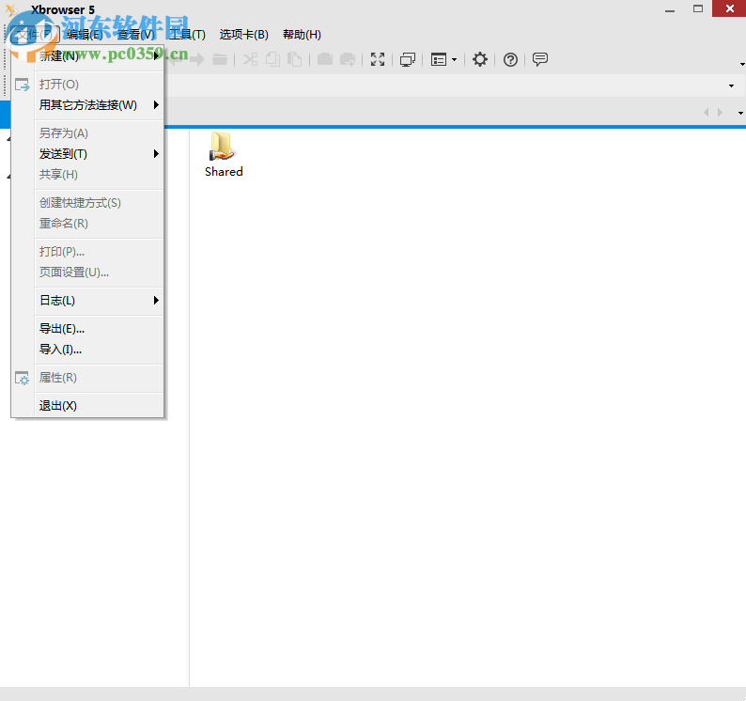The height and width of the screenshot is (701, 746).
Task: Open options with the gear icon
Action: (479, 59)
